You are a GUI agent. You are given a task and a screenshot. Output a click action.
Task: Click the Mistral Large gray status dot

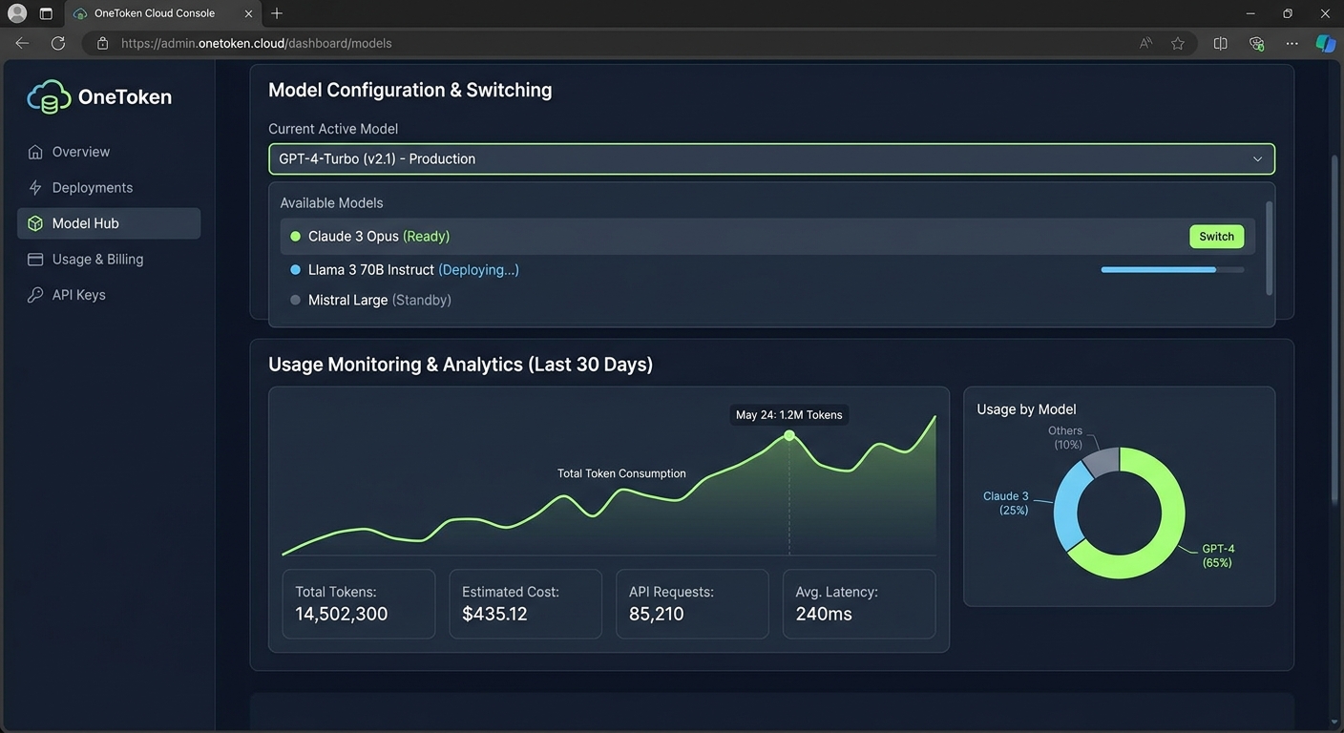pyautogui.click(x=295, y=300)
